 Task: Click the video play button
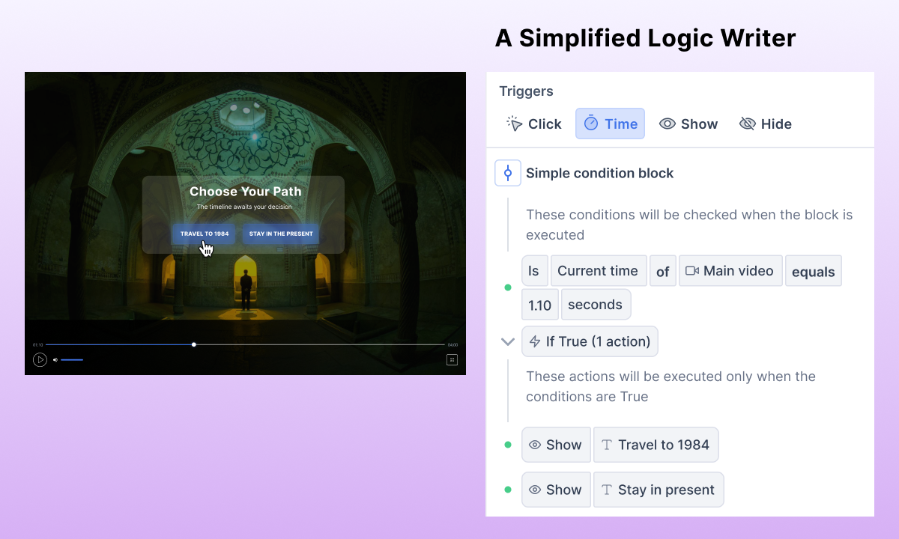pos(40,360)
